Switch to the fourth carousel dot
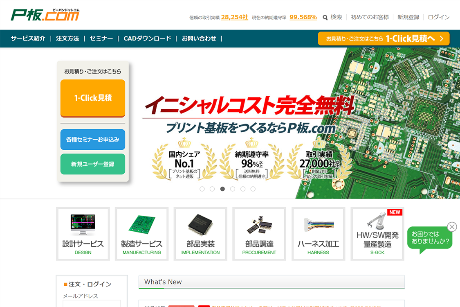The height and width of the screenshot is (307, 460). [x=233, y=189]
